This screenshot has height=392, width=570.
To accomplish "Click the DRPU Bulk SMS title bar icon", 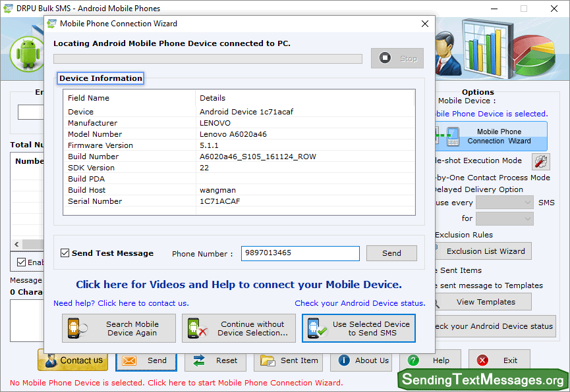I will [x=8, y=9].
